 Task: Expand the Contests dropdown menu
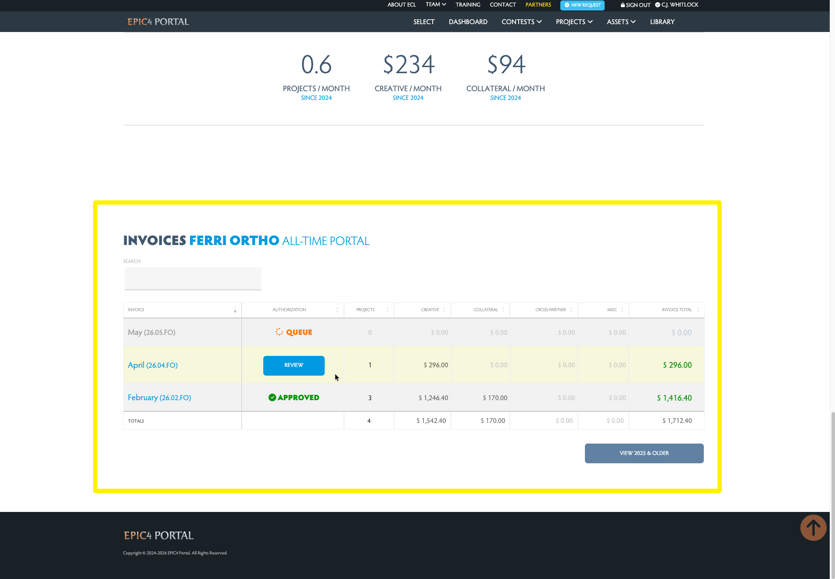(x=522, y=22)
